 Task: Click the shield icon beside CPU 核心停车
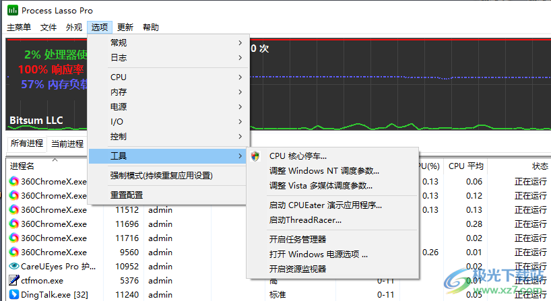(x=255, y=156)
